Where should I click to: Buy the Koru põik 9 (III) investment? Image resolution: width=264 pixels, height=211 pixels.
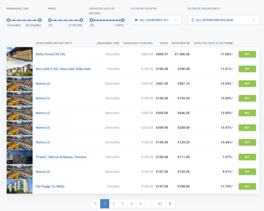click(x=247, y=69)
